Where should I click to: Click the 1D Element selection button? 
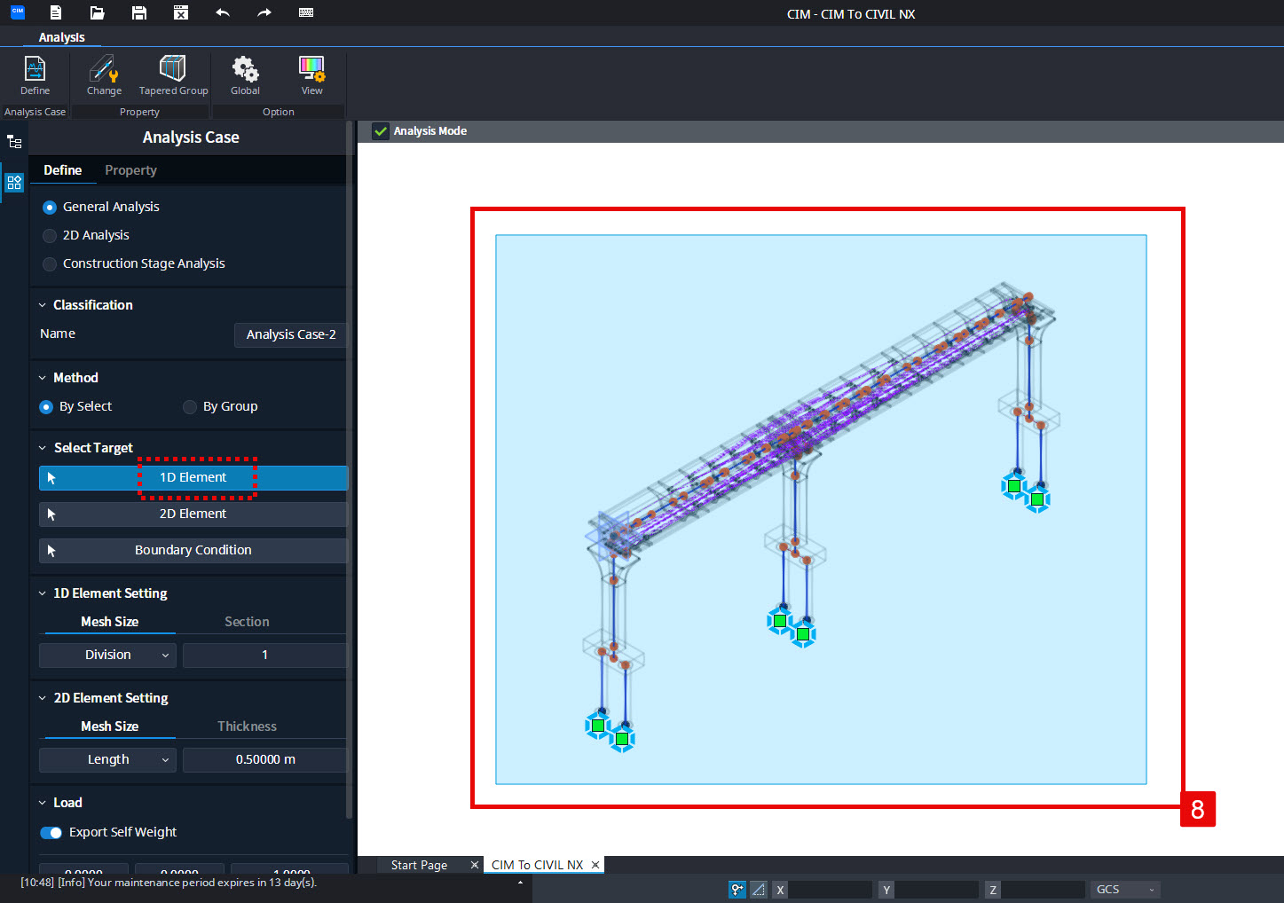tap(192, 477)
